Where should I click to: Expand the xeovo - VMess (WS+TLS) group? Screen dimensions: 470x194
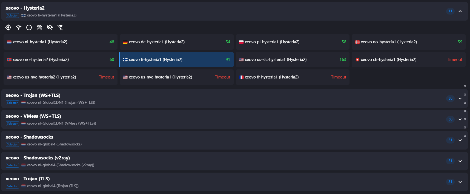click(460, 119)
